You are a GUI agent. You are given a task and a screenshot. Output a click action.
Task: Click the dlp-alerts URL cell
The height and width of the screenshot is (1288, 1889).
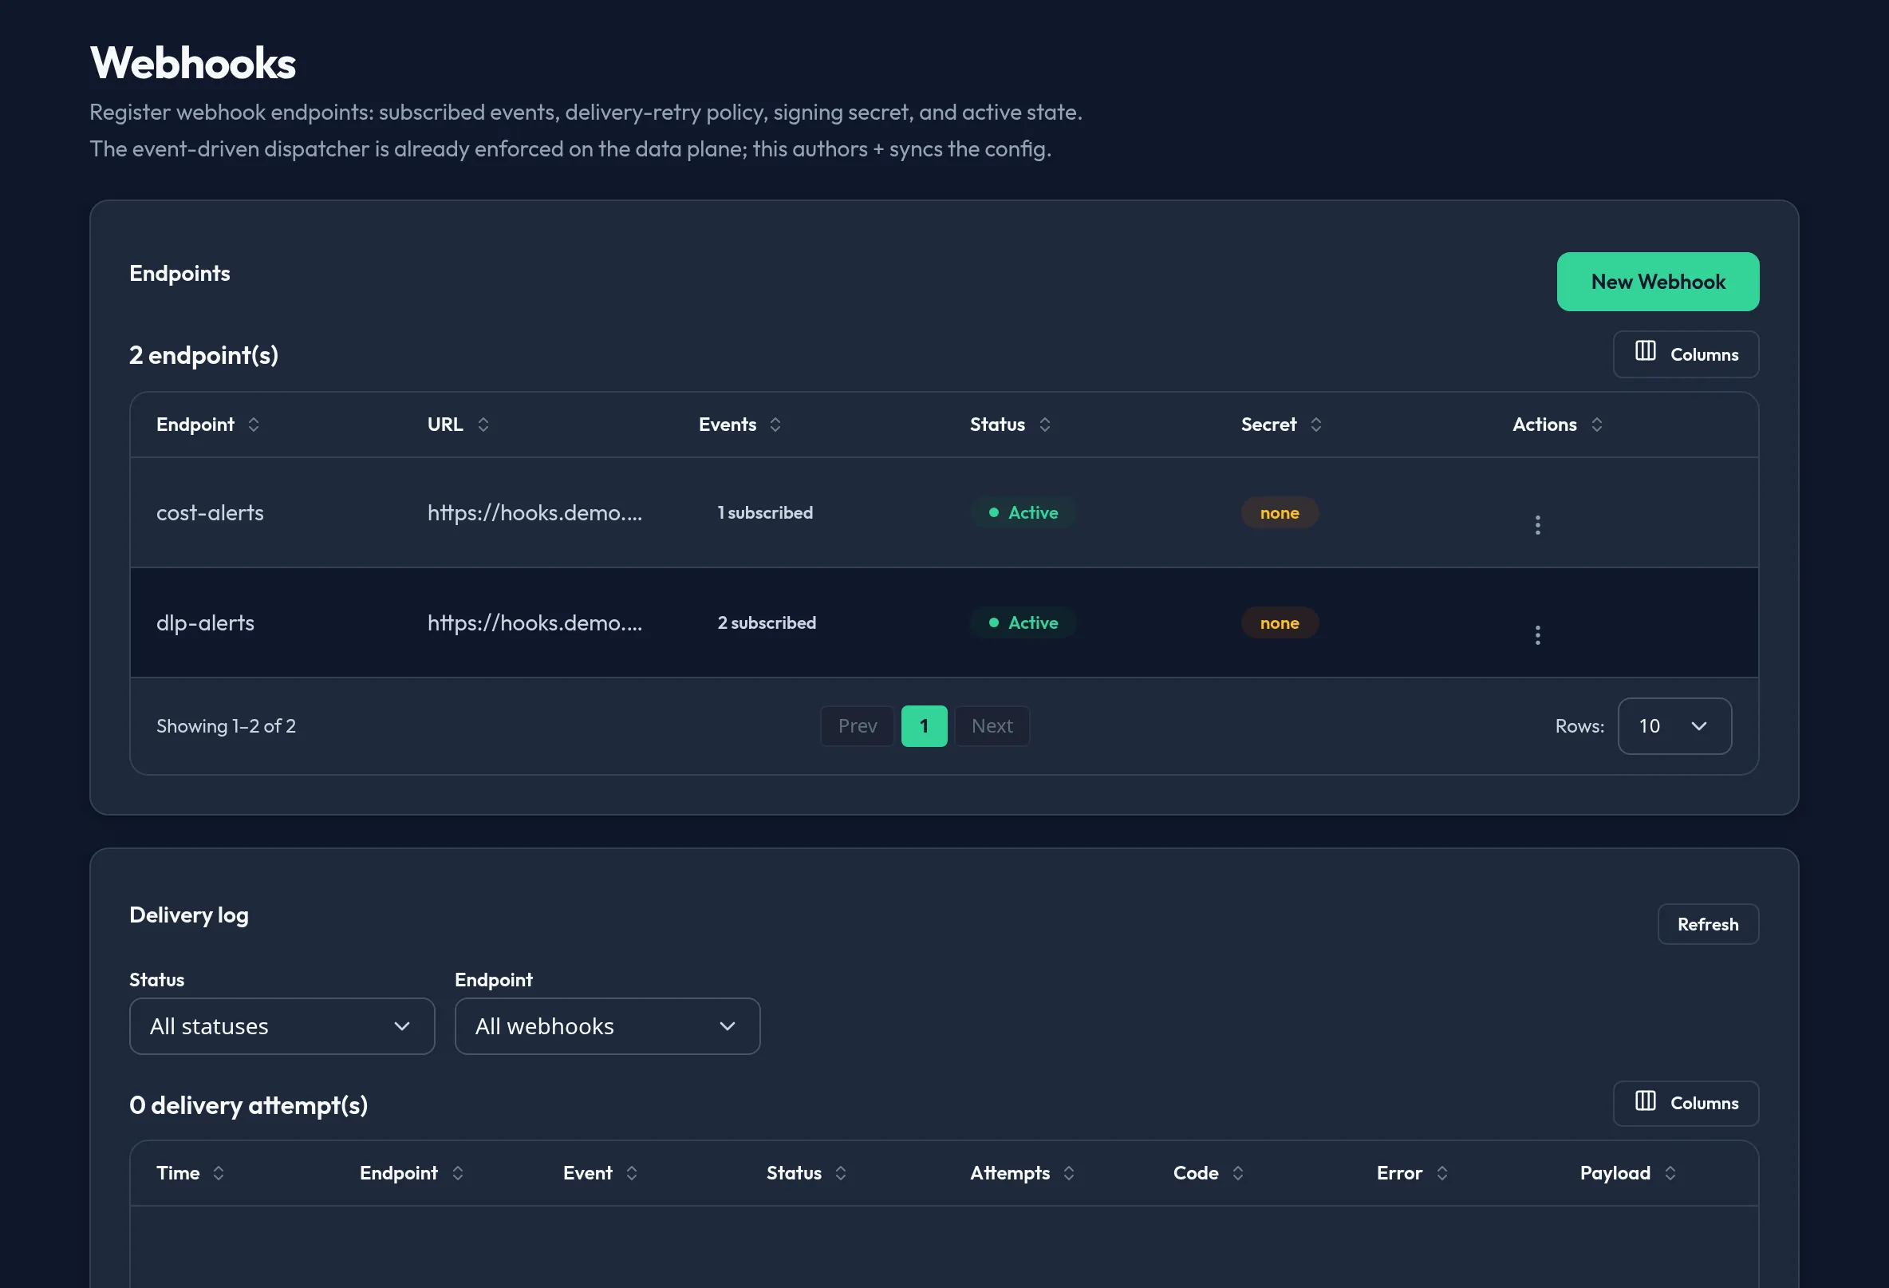[x=534, y=623]
